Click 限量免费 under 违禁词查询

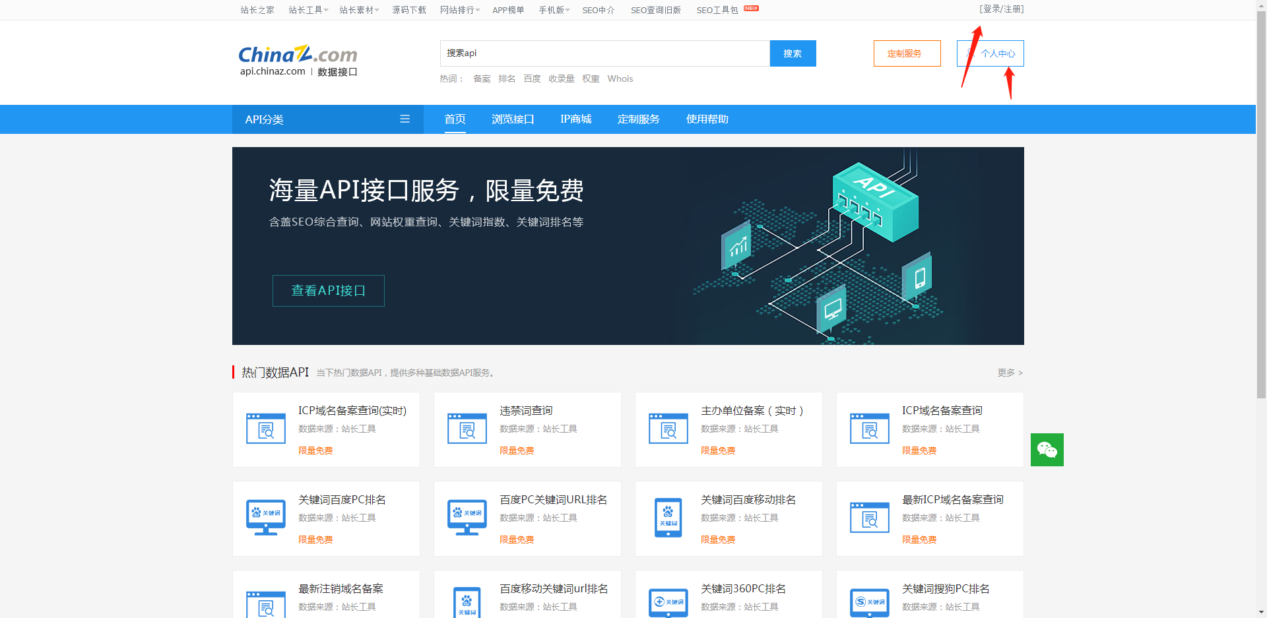tap(517, 450)
